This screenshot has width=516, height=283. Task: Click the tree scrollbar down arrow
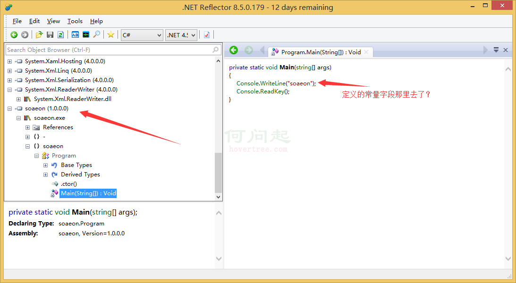[218, 197]
